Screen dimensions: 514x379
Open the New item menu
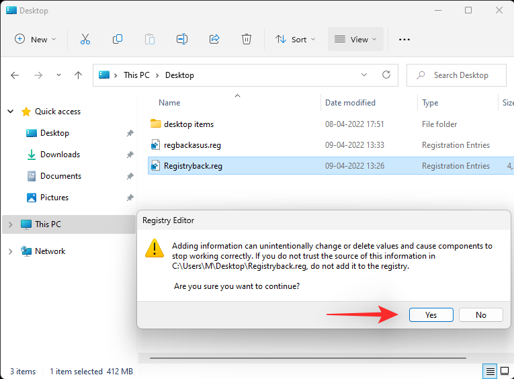pyautogui.click(x=36, y=40)
